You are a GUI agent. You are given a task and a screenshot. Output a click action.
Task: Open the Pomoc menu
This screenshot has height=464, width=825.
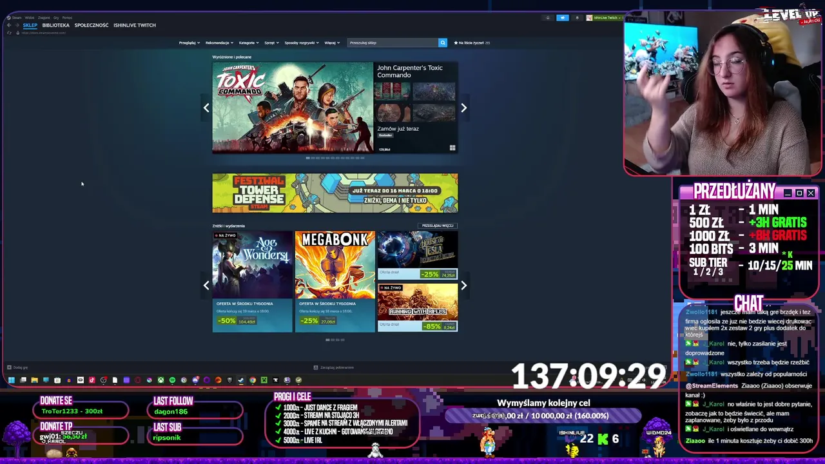point(67,17)
